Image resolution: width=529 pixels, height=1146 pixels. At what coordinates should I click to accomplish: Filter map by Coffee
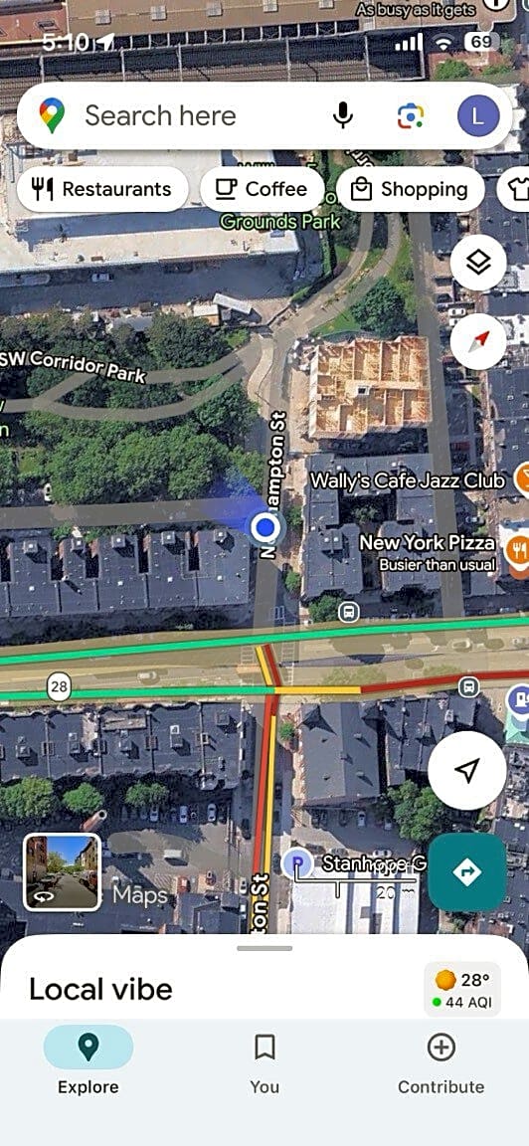(262, 189)
